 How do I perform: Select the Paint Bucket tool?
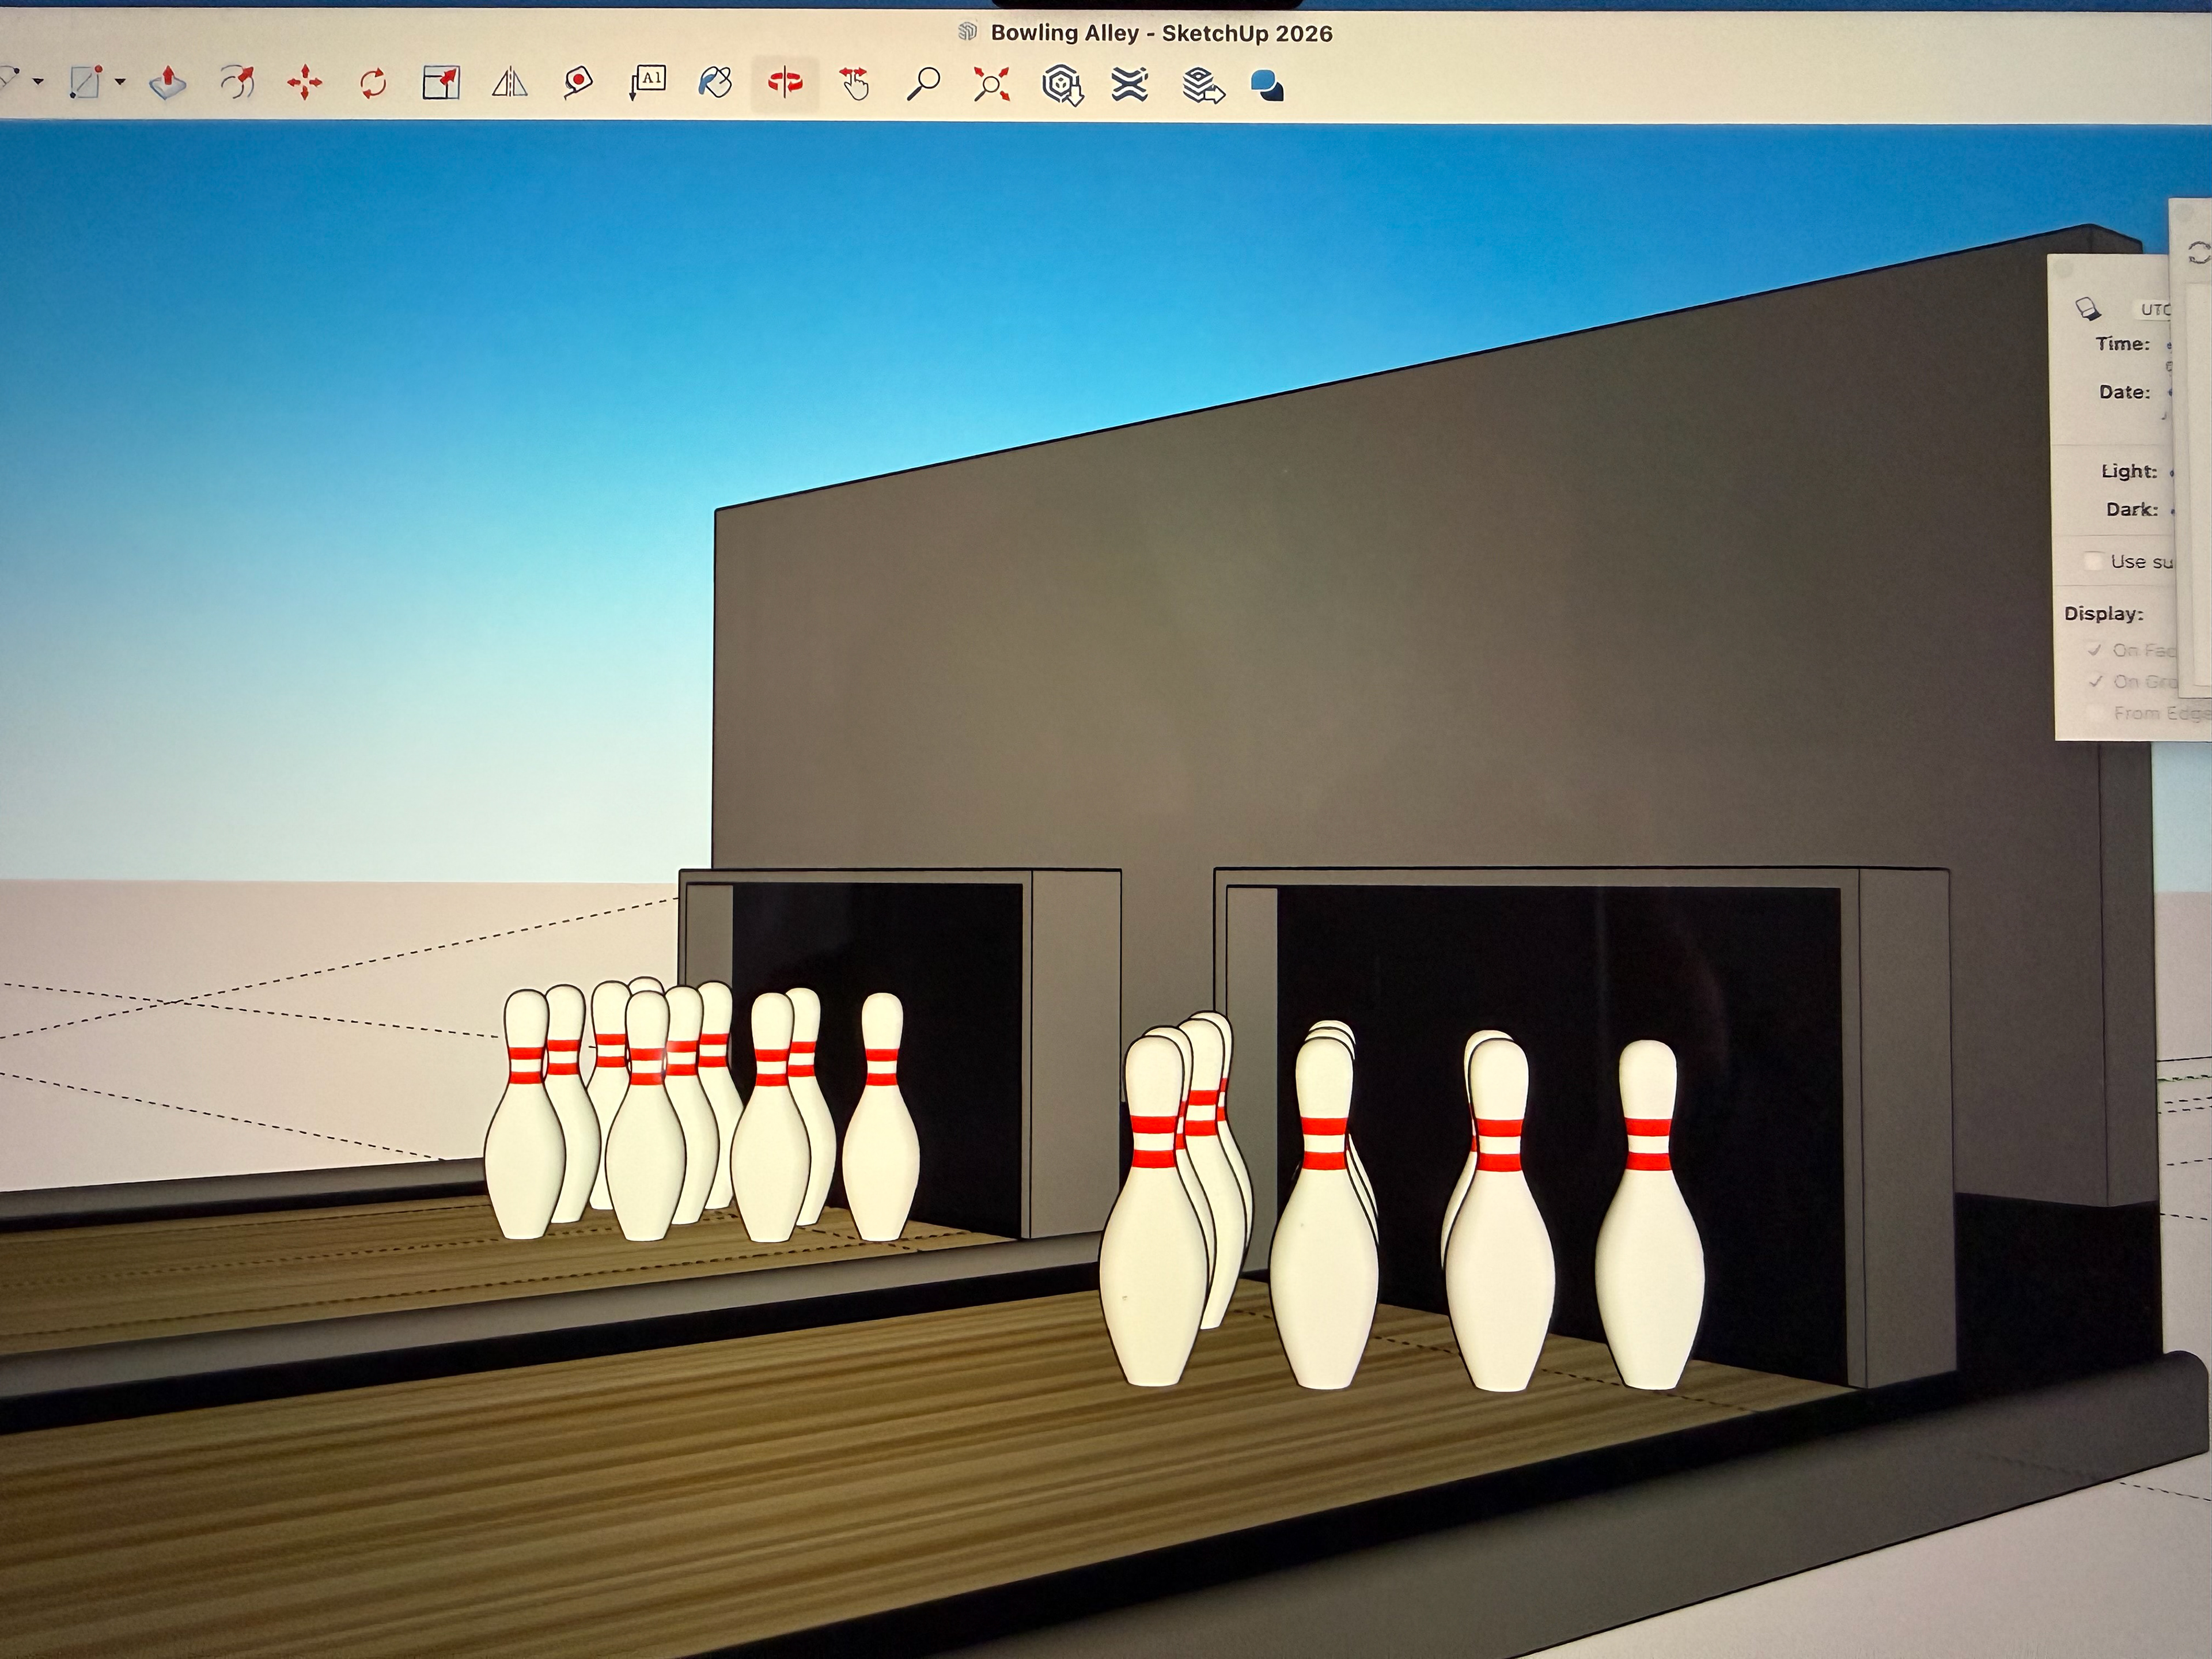click(x=715, y=83)
